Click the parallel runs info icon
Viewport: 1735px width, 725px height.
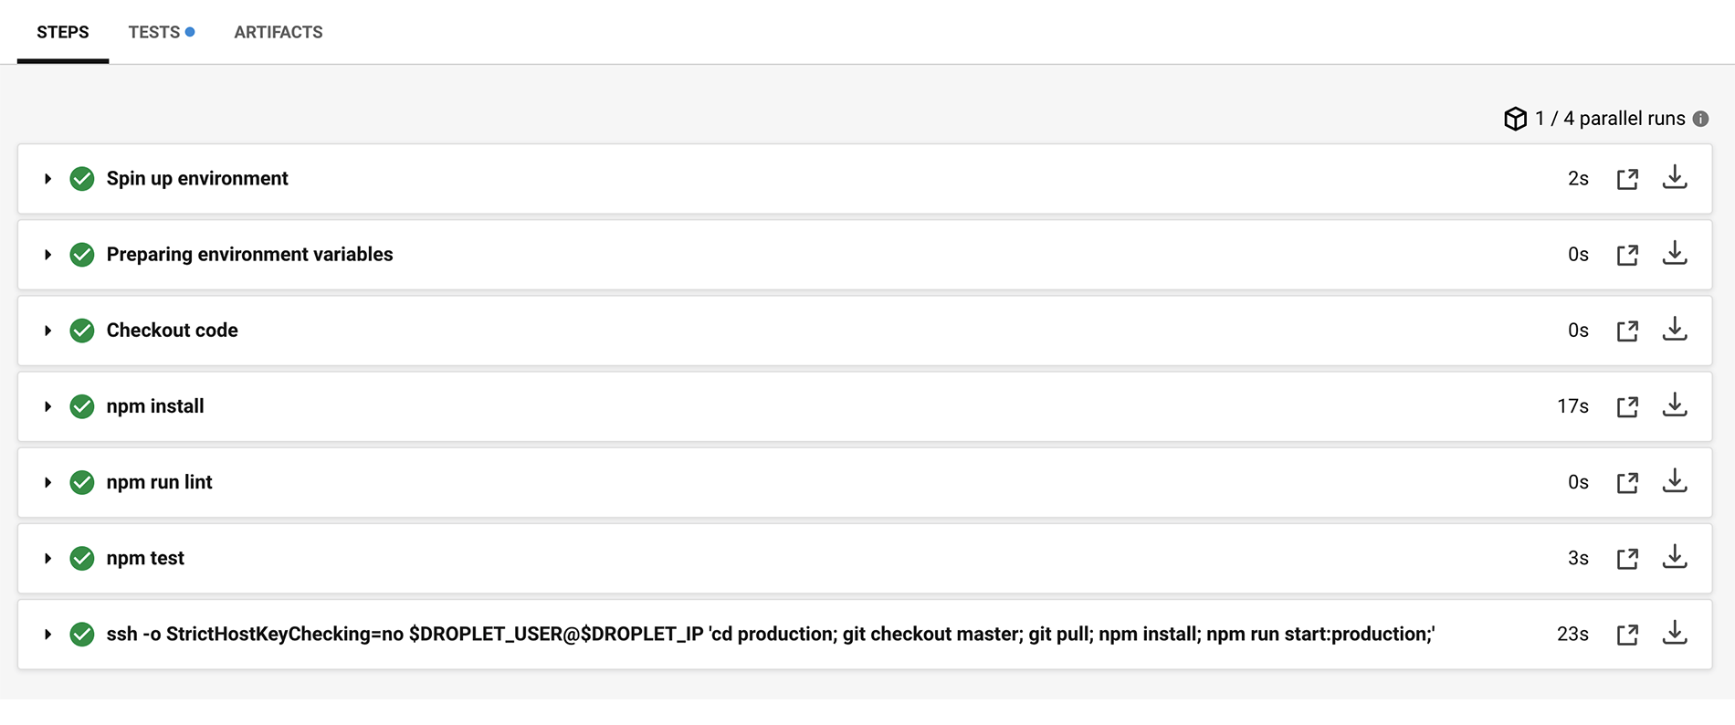(x=1700, y=119)
